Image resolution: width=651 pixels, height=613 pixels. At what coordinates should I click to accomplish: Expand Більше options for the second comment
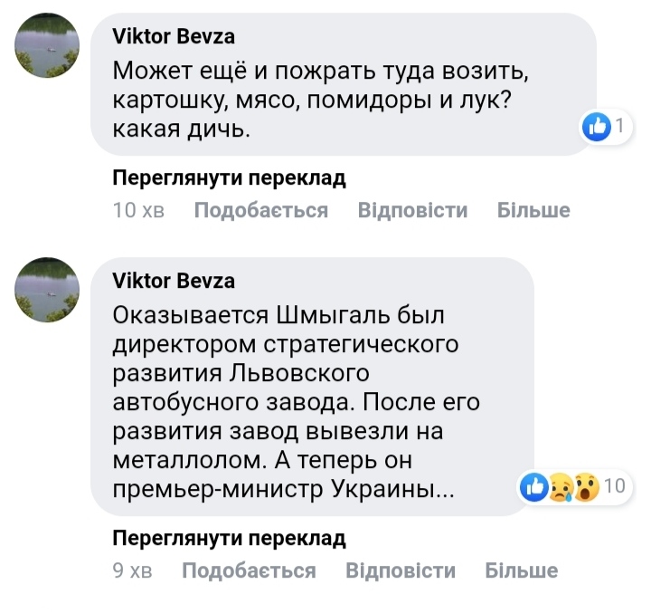point(522,570)
